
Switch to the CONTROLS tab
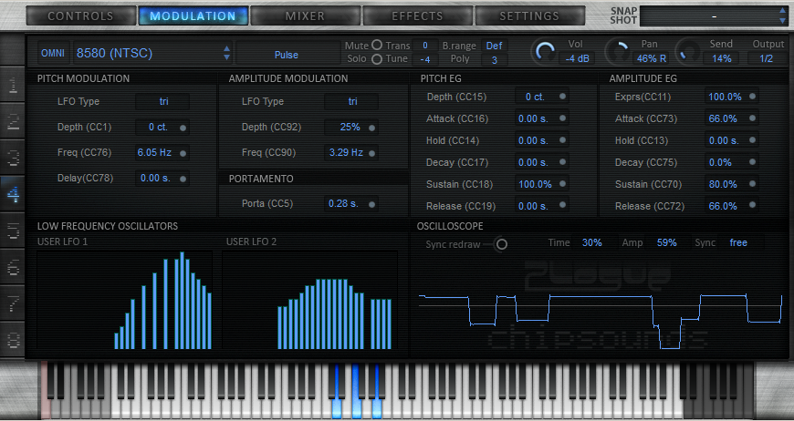click(x=81, y=15)
